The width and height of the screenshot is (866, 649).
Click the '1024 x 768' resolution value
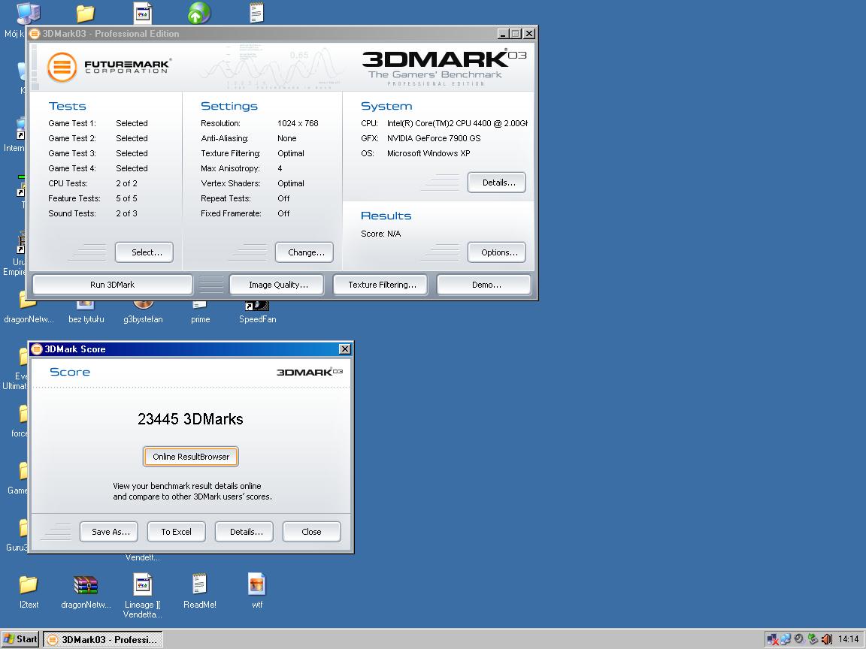[298, 123]
